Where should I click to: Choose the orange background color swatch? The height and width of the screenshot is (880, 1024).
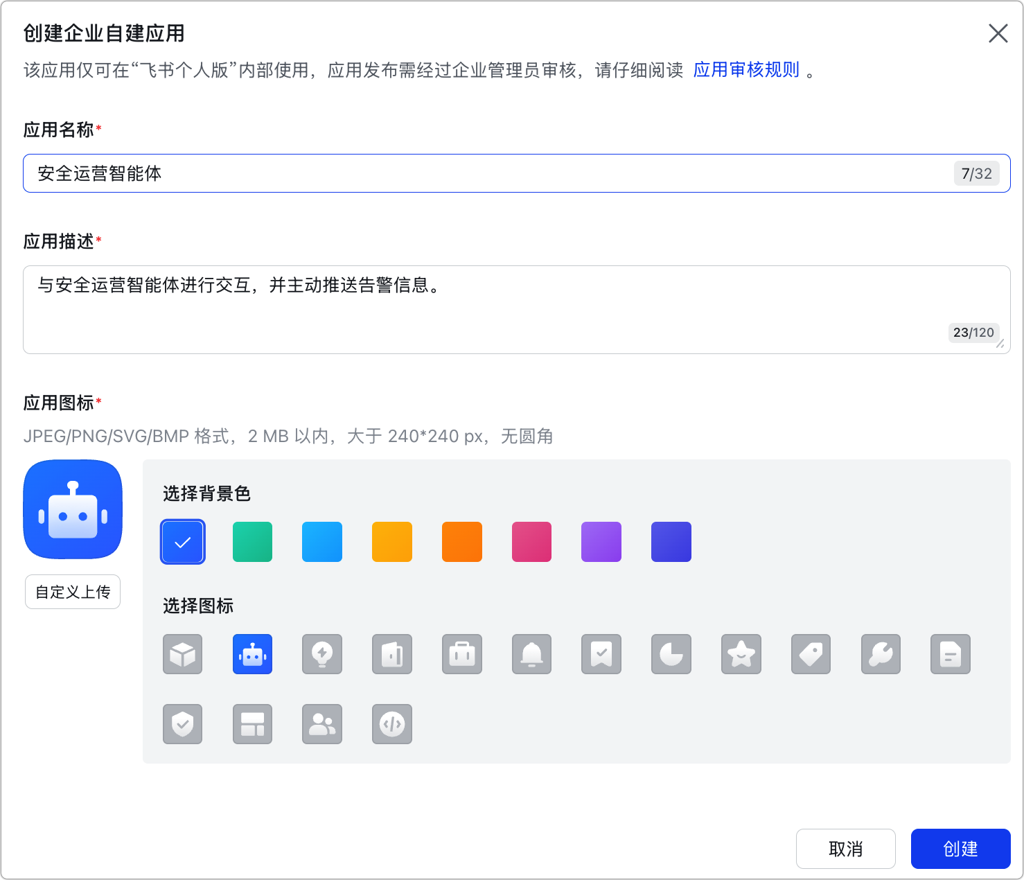pyautogui.click(x=462, y=542)
